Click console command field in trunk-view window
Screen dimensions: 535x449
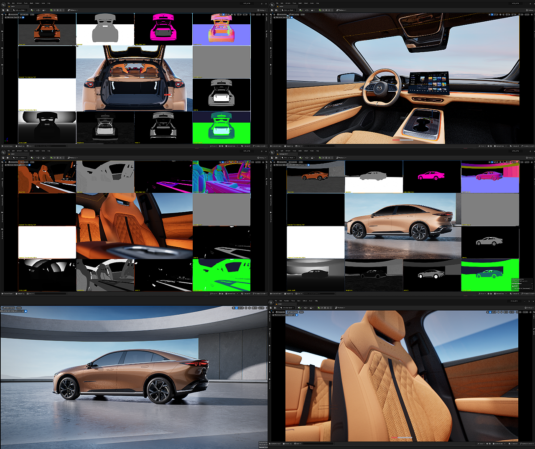pos(51,146)
